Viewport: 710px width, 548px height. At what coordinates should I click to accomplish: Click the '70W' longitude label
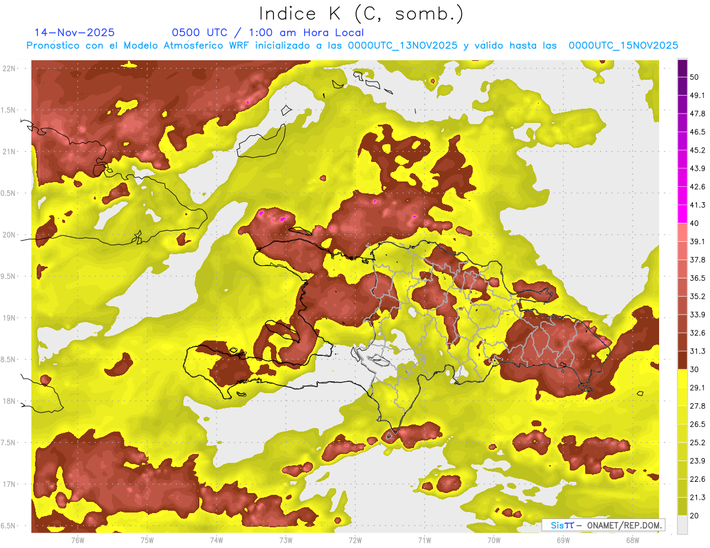coord(493,540)
